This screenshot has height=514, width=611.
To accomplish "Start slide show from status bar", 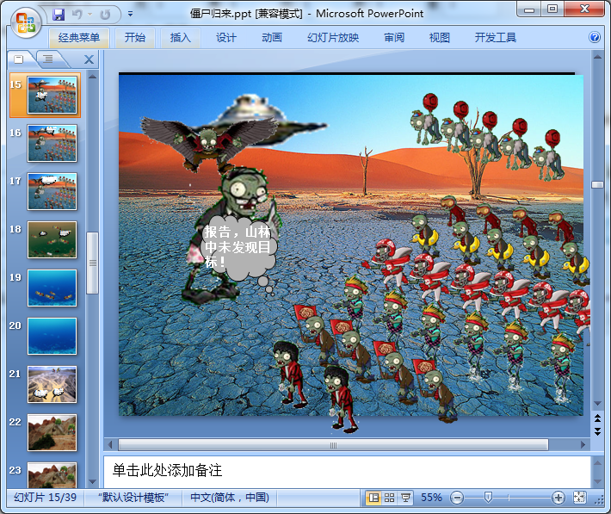I will coord(405,498).
